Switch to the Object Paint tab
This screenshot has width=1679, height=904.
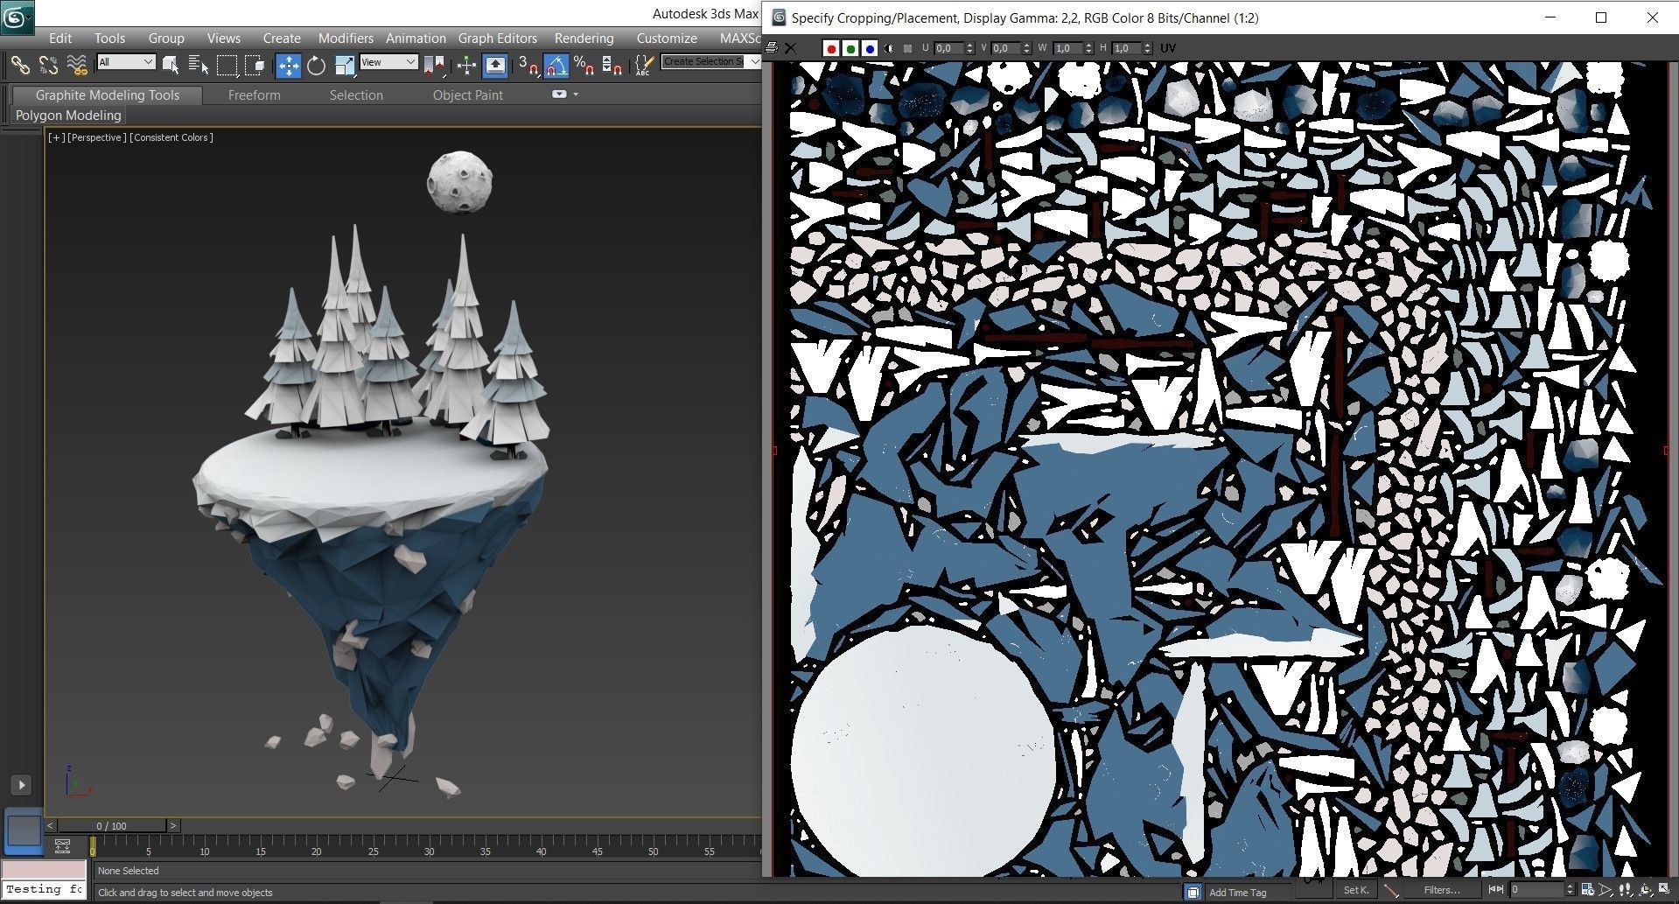pos(468,95)
